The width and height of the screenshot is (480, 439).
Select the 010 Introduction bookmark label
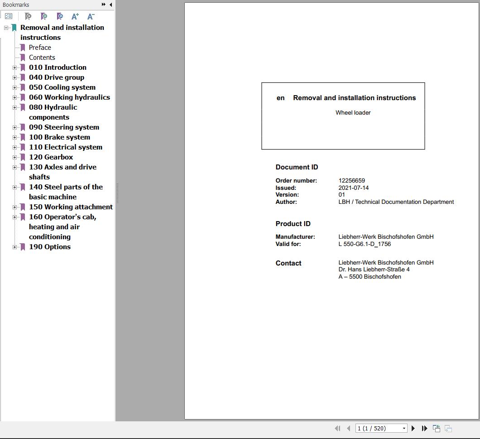click(x=58, y=68)
